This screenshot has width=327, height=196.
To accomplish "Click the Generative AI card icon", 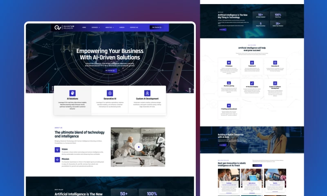I will 110,93.
